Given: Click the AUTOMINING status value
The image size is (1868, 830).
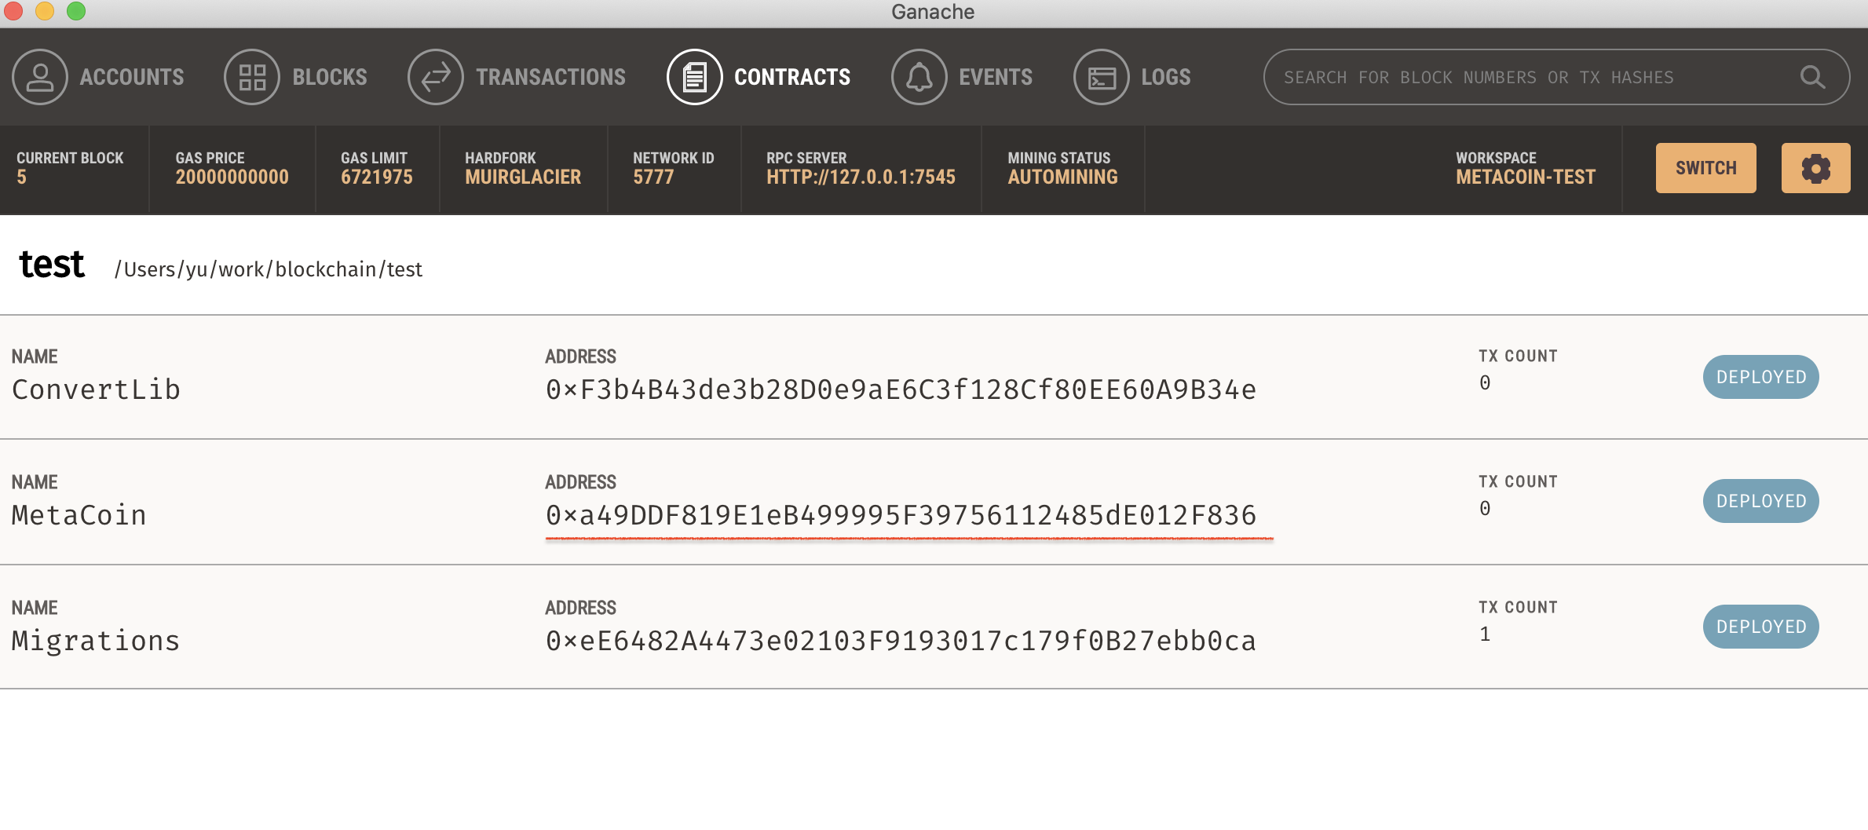Looking at the screenshot, I should coord(1063,177).
